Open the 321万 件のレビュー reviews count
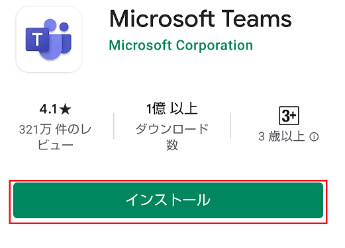The width and height of the screenshot is (345, 248). coord(55,137)
